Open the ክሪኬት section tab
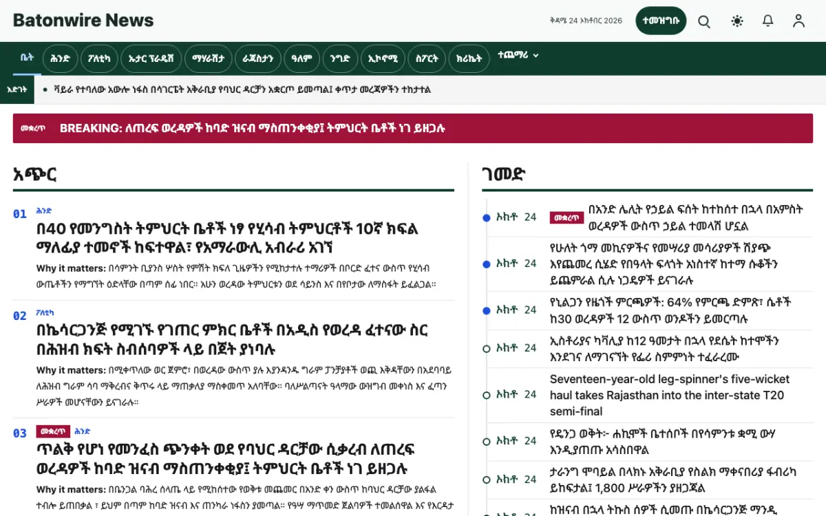This screenshot has width=826, height=516. (469, 58)
